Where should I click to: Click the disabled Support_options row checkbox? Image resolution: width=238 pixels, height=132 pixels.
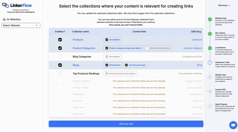coord(60,81)
